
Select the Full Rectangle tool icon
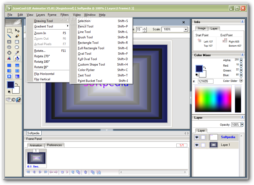17,42
